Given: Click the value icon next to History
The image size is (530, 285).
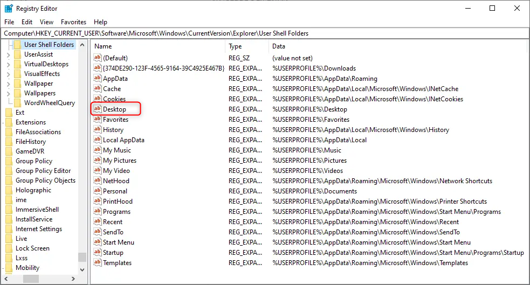Looking at the screenshot, I should (98, 129).
